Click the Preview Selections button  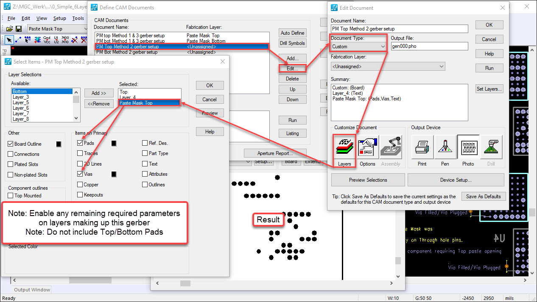368,180
